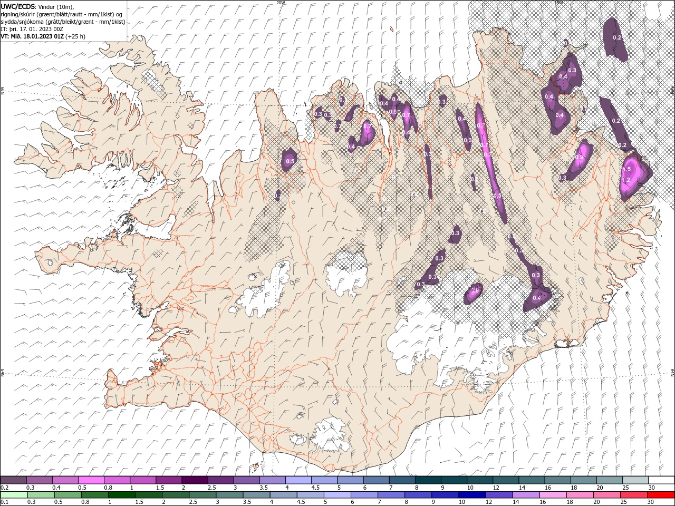Click the 15W longitude label at the top

[x=558, y=3]
